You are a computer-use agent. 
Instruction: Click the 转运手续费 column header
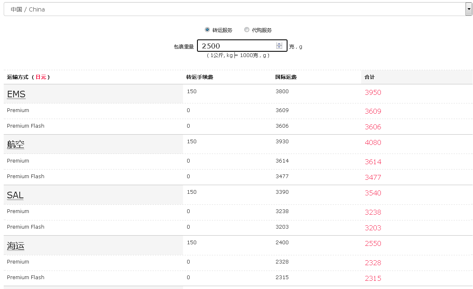click(199, 77)
